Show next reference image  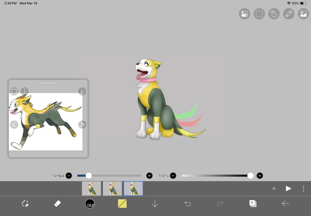pos(82,125)
